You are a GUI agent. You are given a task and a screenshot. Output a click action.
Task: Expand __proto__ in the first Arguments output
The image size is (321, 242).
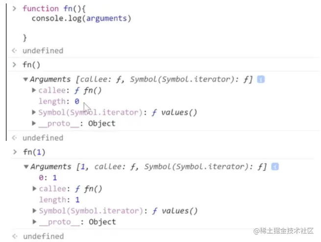click(34, 123)
